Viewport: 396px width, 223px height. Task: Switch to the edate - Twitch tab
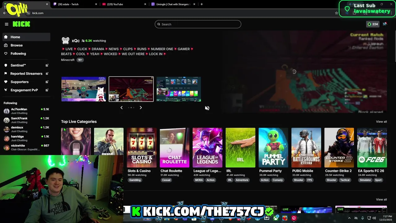click(75, 4)
